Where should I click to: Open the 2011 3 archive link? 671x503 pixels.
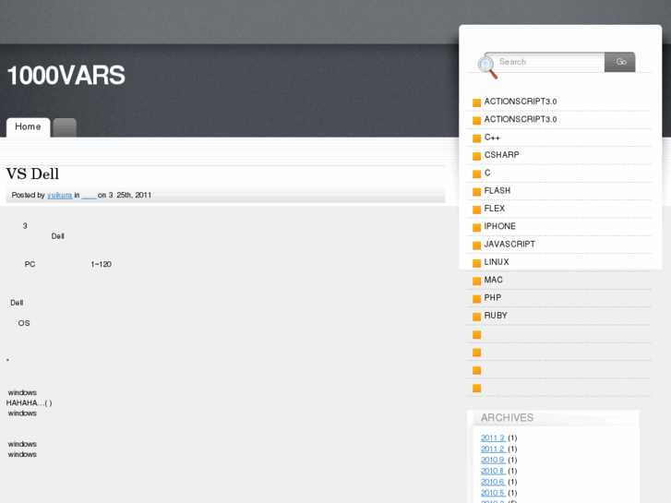point(493,437)
